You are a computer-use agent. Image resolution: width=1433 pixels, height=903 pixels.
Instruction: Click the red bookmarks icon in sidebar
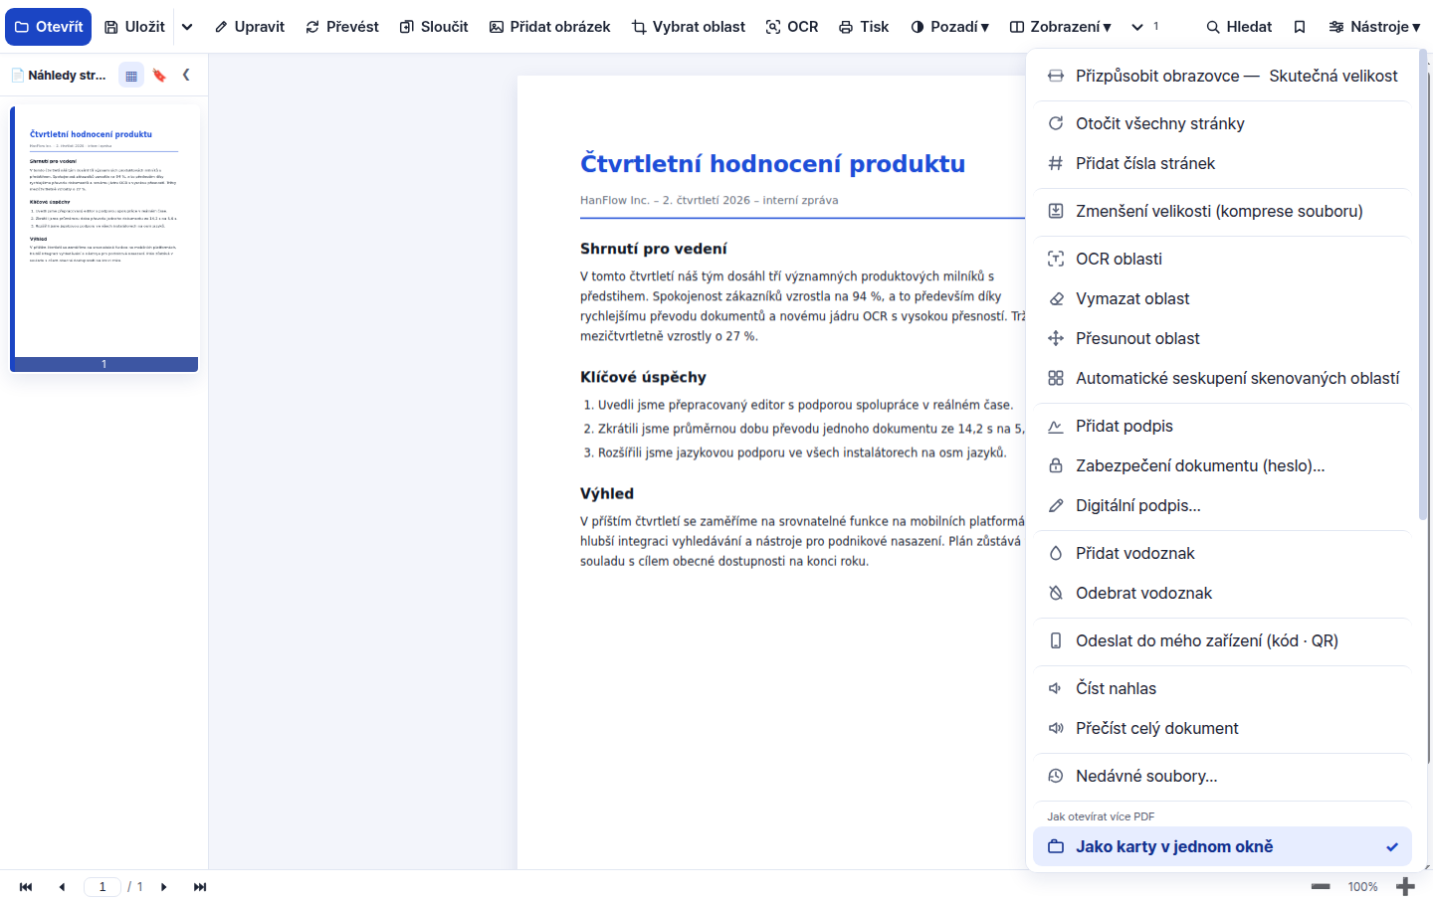tap(159, 75)
